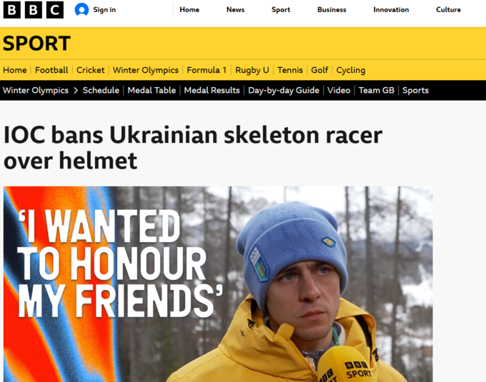This screenshot has width=486, height=382.
Task: View the Medal Table
Action: 152,91
